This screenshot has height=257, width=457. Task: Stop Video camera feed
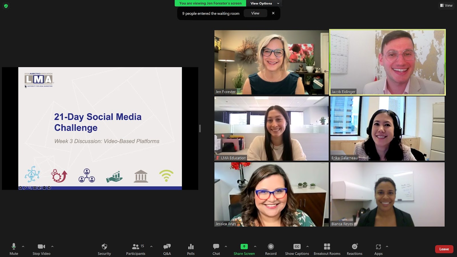click(x=41, y=249)
